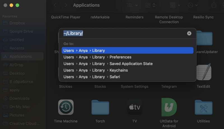Open Downloads in the sidebar
Screen dimensions: 224x129
pos(22,98)
